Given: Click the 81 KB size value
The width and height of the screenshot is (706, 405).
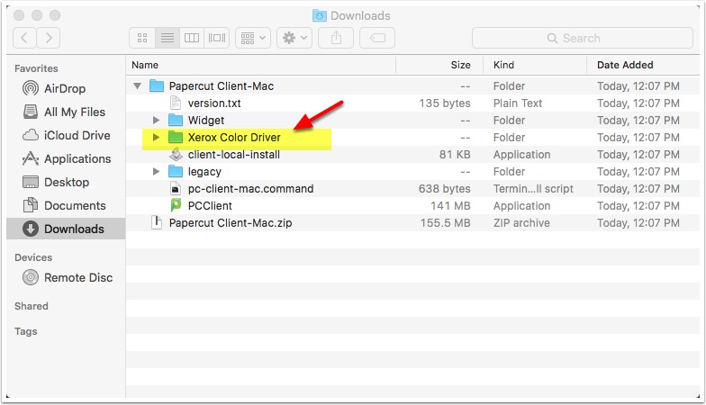Looking at the screenshot, I should (x=455, y=155).
